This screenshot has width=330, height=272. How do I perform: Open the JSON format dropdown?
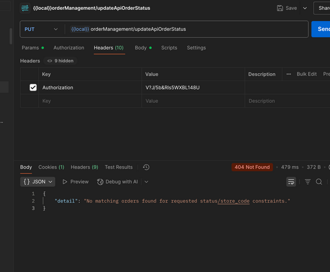[38, 182]
